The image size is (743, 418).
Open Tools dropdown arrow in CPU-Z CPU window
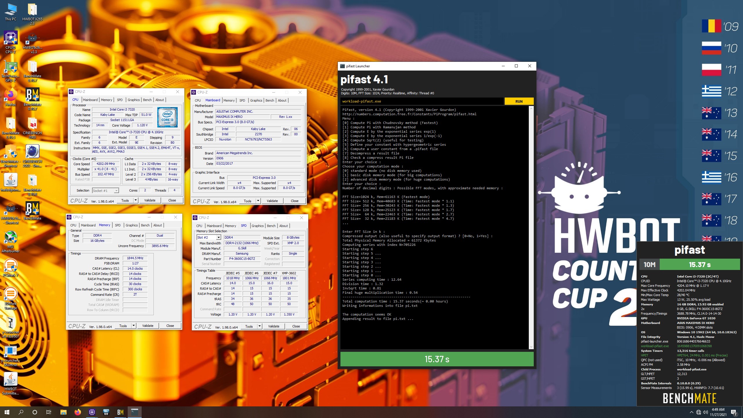135,200
